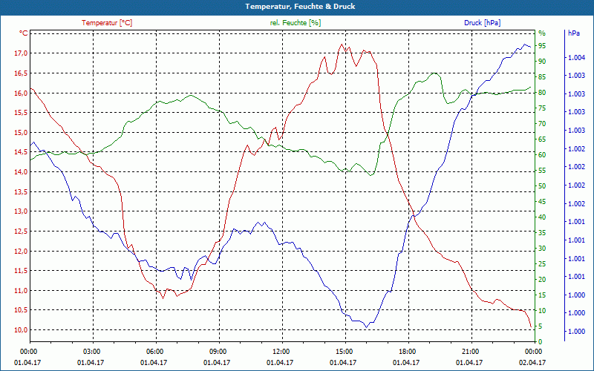Click the green '20' humidity axis value
The image size is (594, 371).
click(x=542, y=280)
